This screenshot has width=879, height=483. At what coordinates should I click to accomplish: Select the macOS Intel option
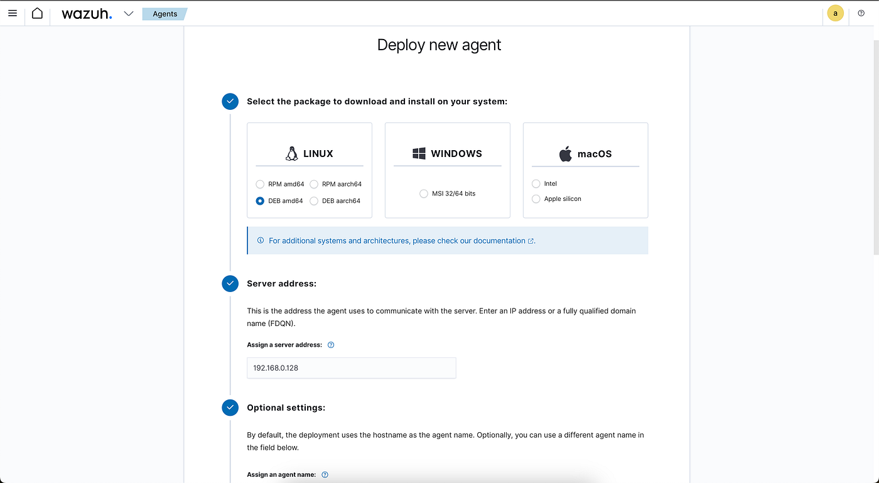pos(536,183)
